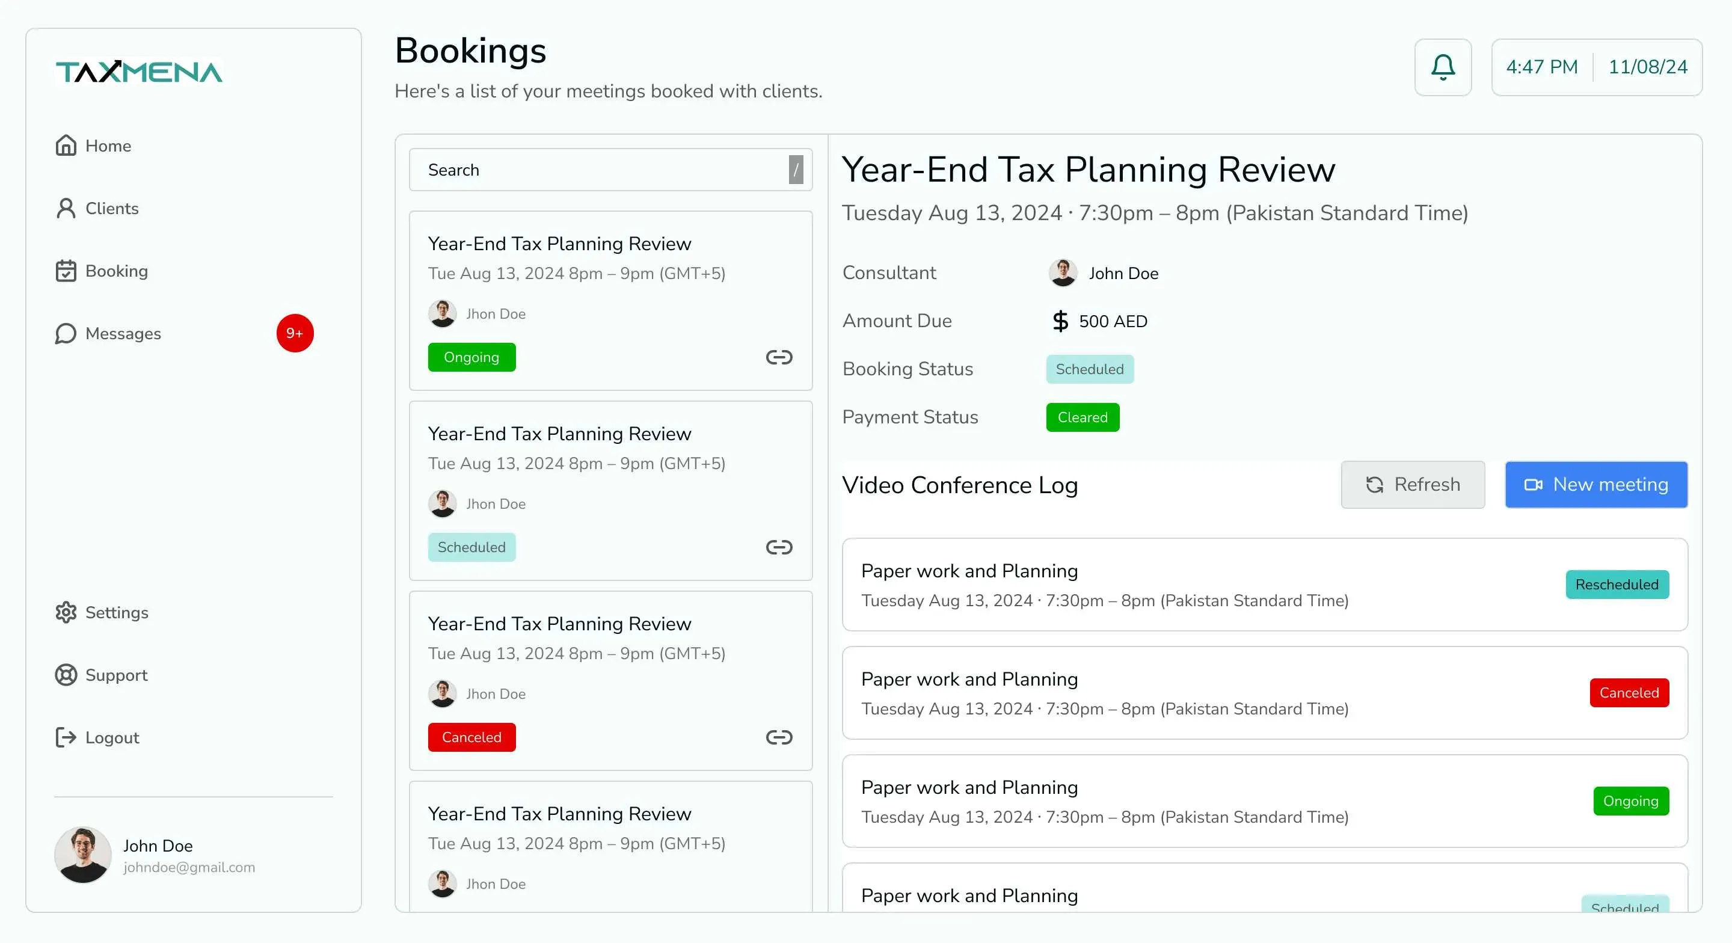Click the Ongoing status badge in bookings list
The image size is (1732, 943).
coord(472,357)
